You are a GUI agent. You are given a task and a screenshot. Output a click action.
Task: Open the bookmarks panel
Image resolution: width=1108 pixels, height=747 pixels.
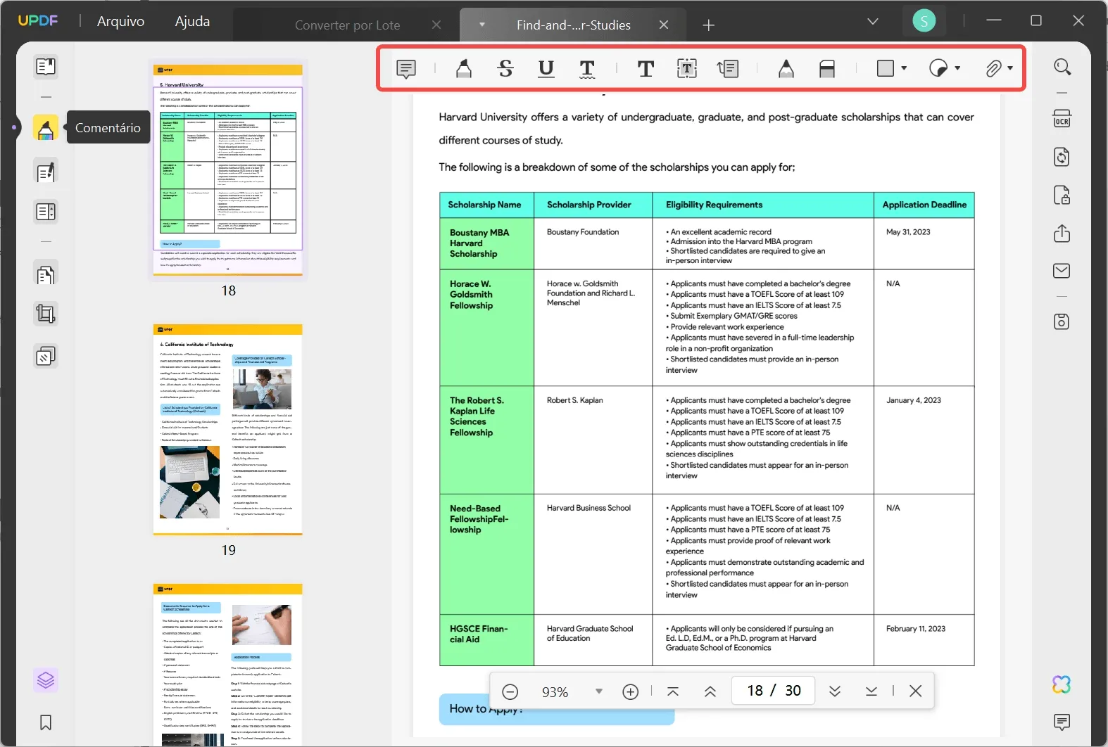[x=46, y=722]
